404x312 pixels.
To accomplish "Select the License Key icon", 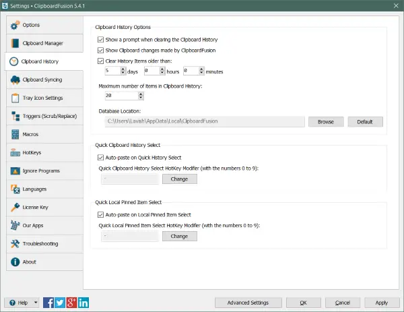I will click(15, 207).
